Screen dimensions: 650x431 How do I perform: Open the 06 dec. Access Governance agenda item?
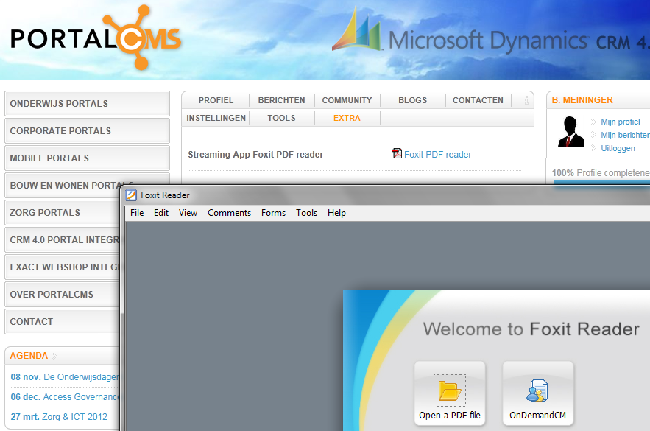(65, 397)
